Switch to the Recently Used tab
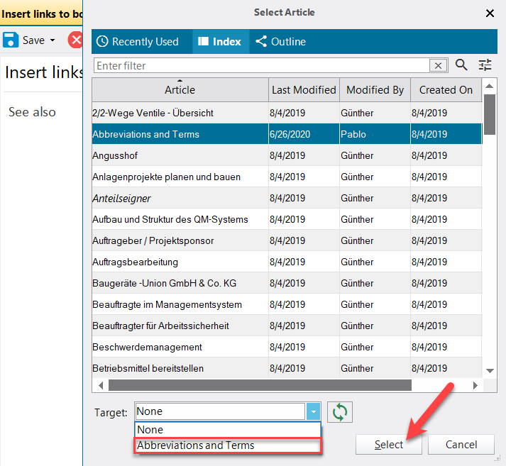This screenshot has height=466, width=506. click(137, 42)
